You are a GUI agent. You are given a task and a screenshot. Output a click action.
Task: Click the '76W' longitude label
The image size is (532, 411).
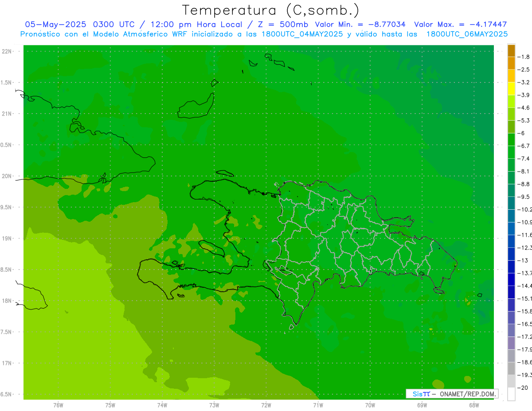coord(58,405)
